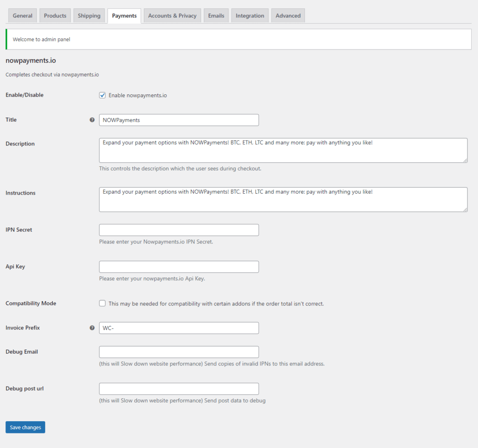The height and width of the screenshot is (448, 478).
Task: Click the help icon beside Invoice Prefix
Action: tap(92, 328)
